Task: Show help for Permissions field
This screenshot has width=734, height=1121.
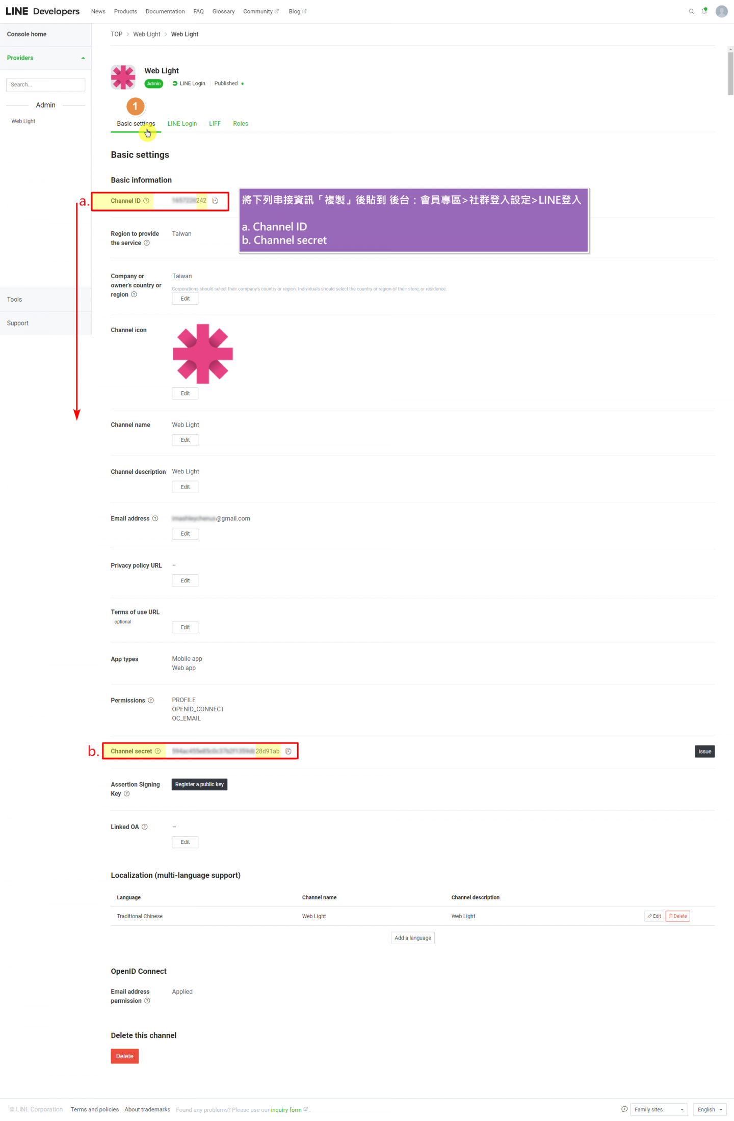Action: tap(151, 700)
